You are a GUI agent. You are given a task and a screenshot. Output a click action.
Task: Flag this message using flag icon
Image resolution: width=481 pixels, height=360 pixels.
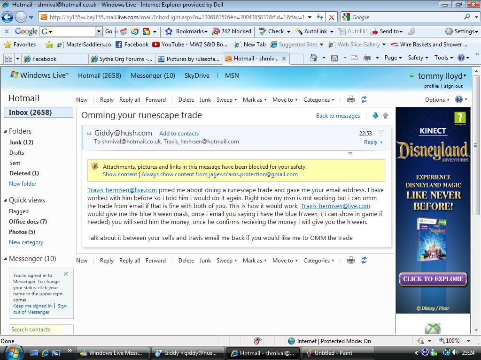(x=381, y=133)
